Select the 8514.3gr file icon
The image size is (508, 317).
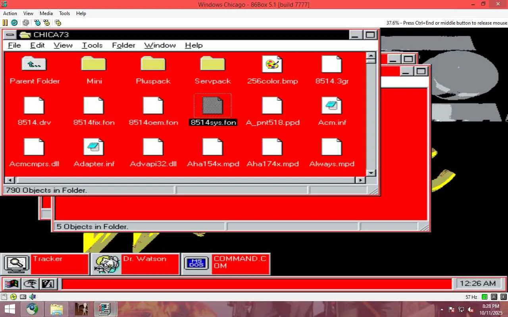coord(332,64)
